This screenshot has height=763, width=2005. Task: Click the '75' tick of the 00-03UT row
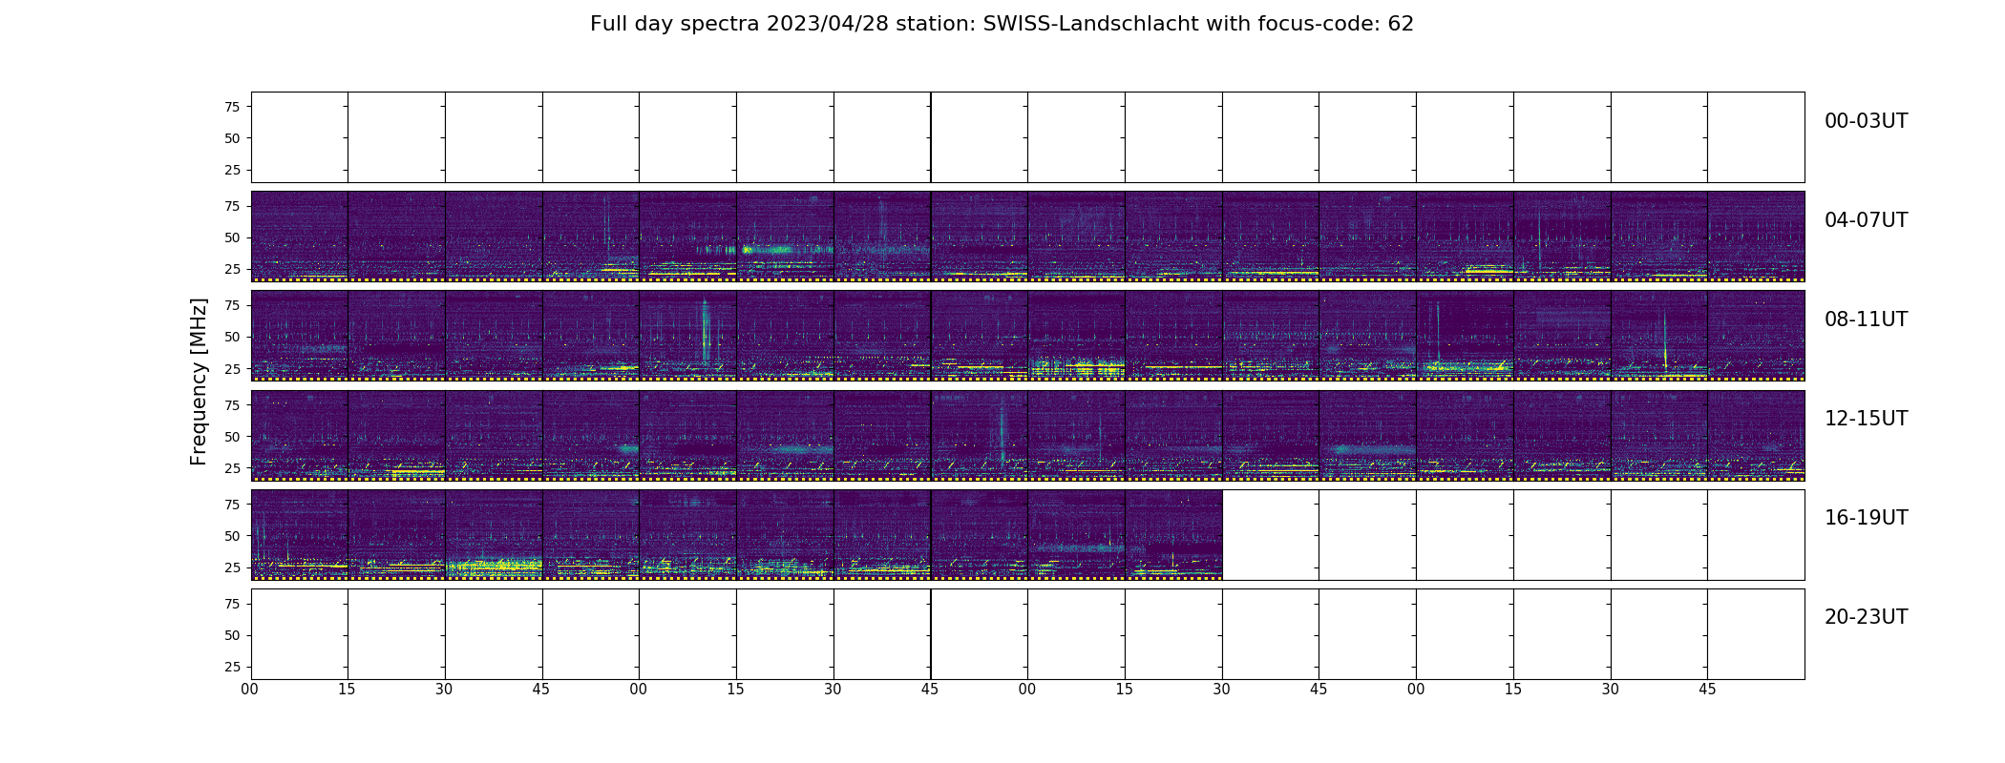(x=232, y=107)
